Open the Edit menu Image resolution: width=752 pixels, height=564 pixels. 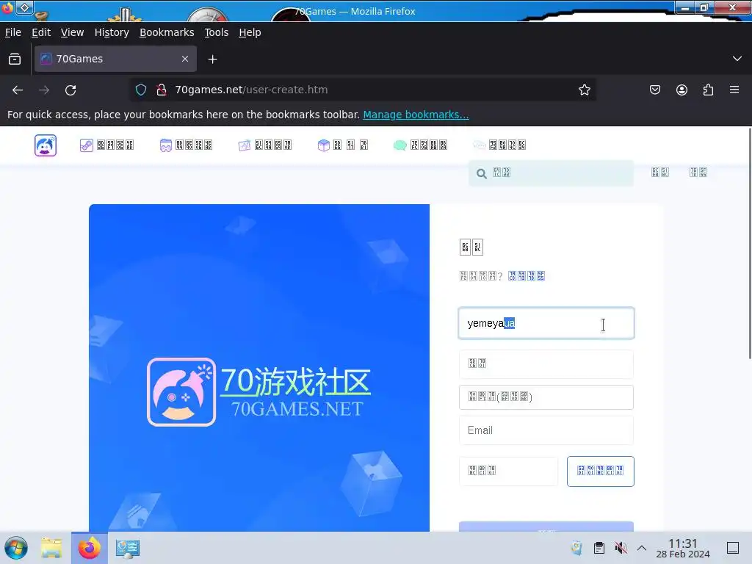point(41,32)
